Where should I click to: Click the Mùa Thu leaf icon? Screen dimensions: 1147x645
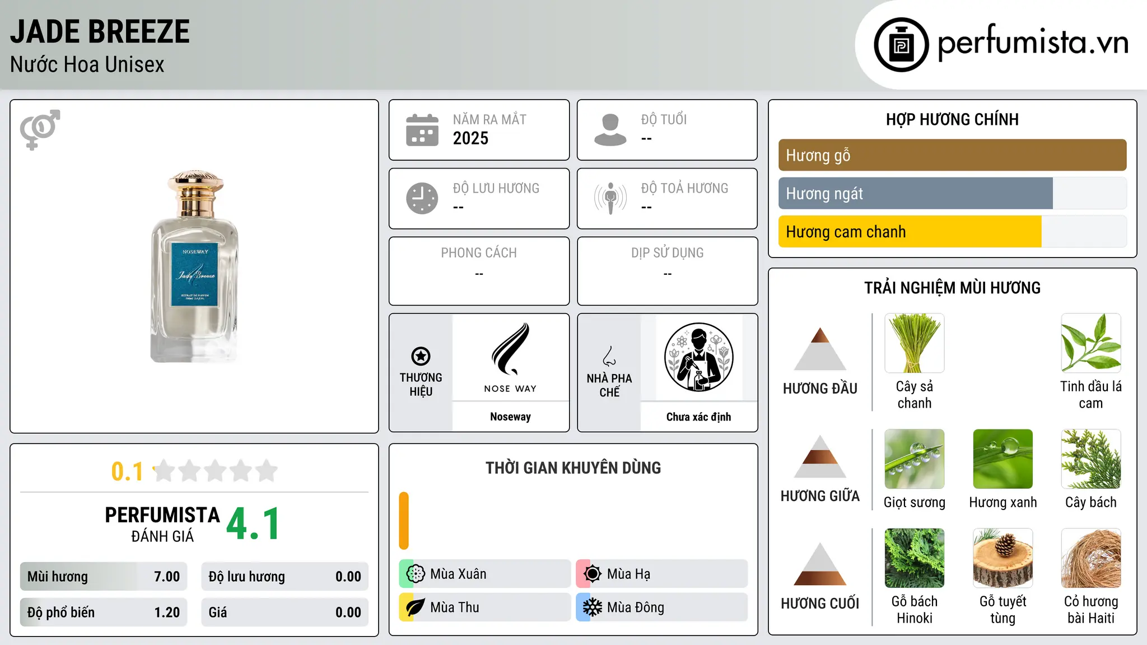[x=416, y=607]
